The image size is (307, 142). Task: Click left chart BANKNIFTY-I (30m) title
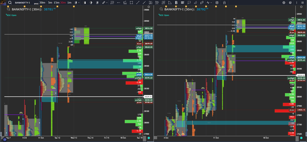click(27, 9)
